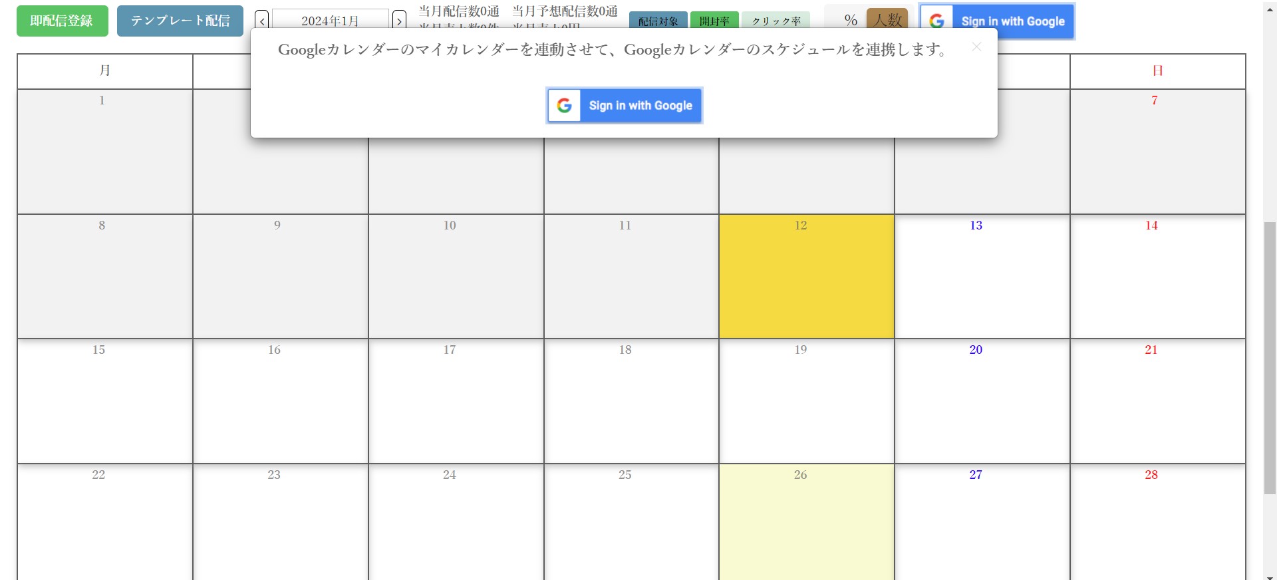Select January 16 cell

pos(280,401)
